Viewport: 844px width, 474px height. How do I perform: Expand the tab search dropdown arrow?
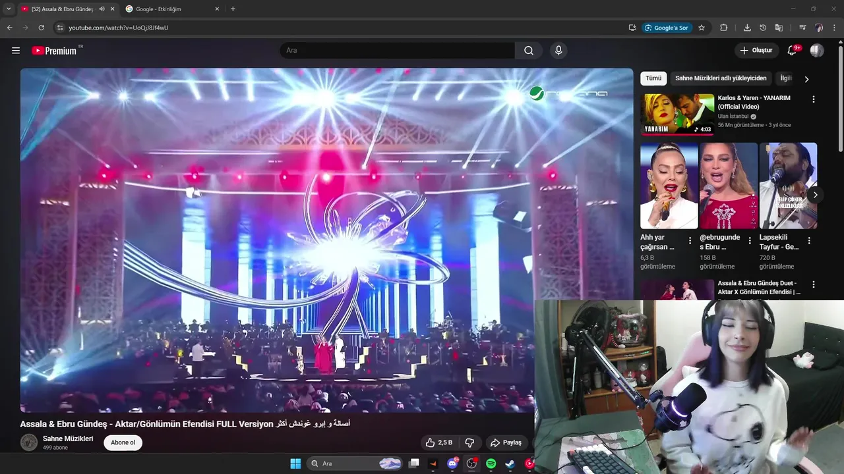(x=9, y=9)
